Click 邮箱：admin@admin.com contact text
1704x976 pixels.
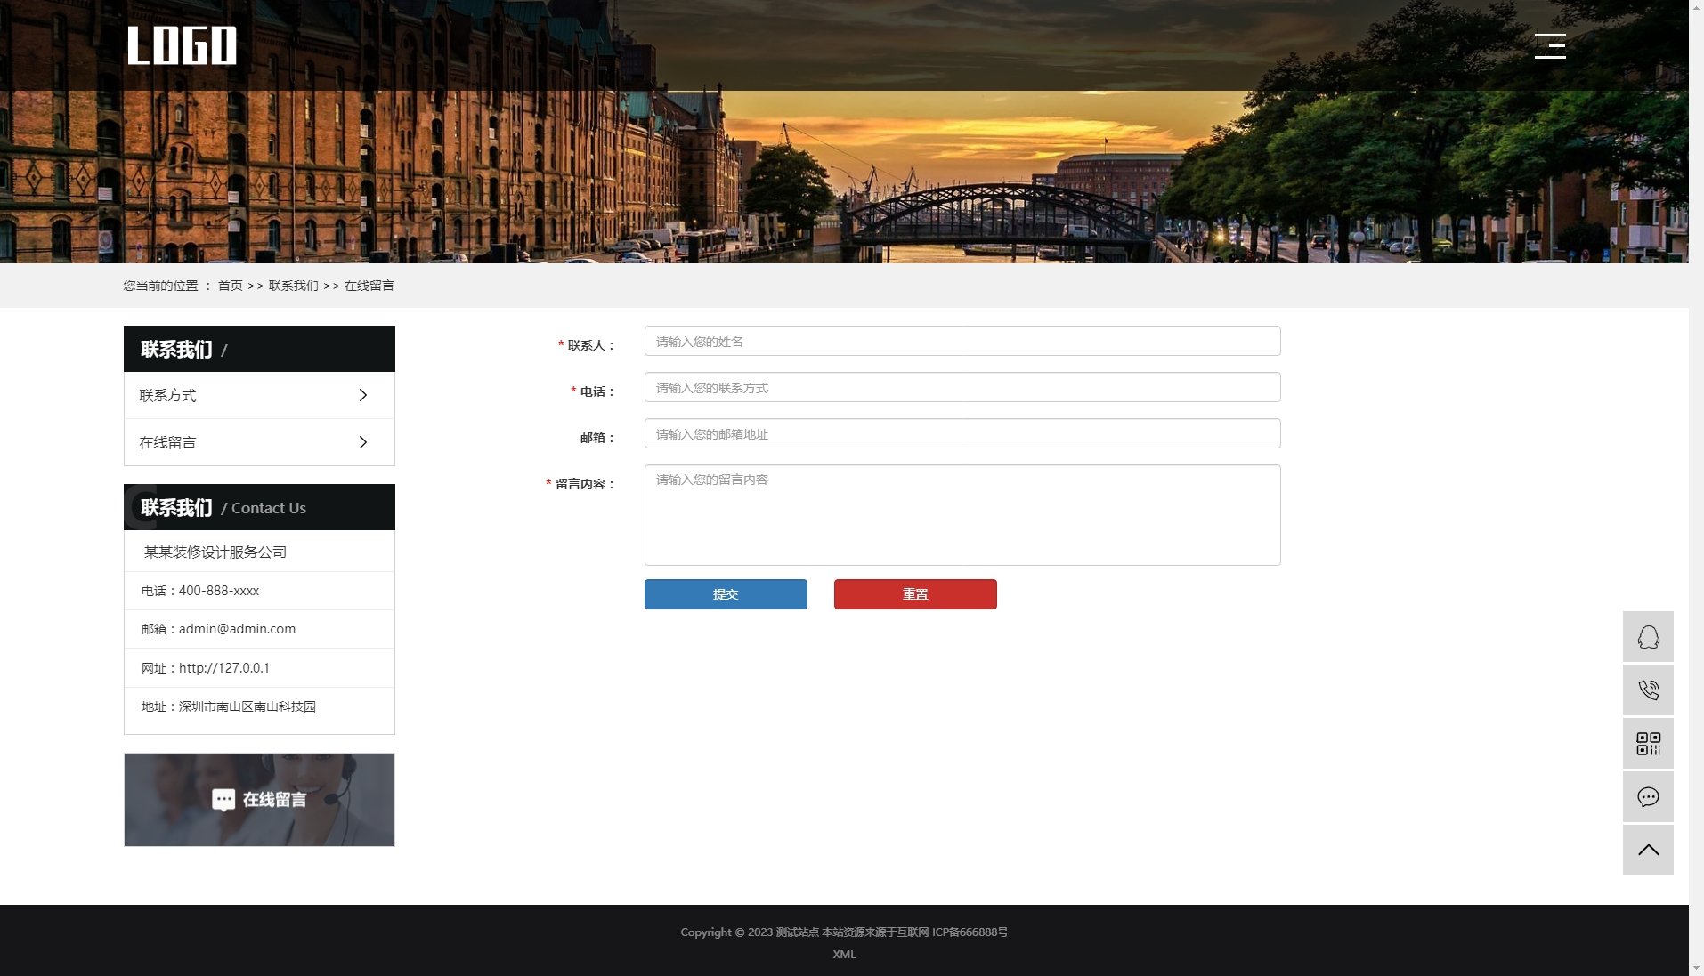click(x=218, y=629)
